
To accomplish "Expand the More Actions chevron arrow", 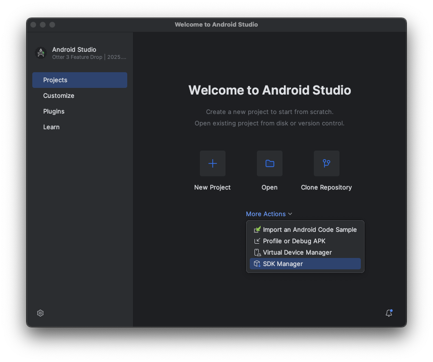I will (290, 214).
